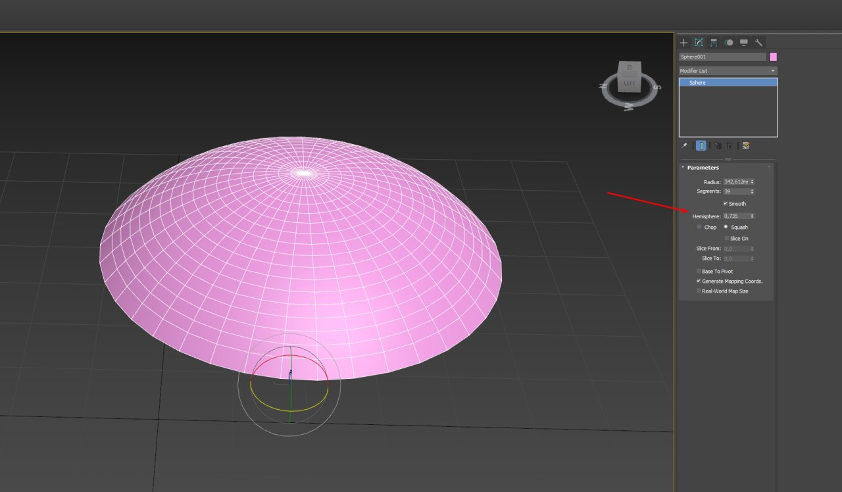Open the Utilities wrench panel tab
Image resolution: width=842 pixels, height=492 pixels.
pos(758,42)
